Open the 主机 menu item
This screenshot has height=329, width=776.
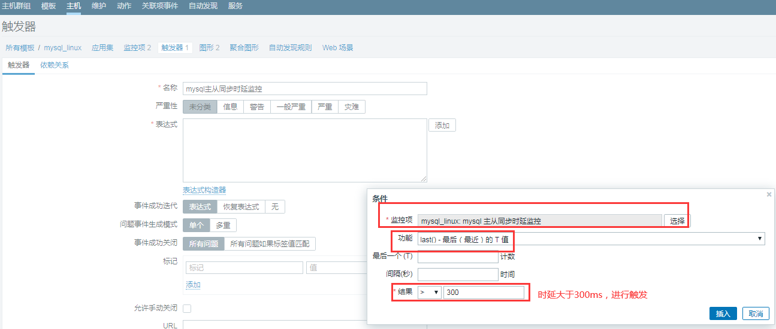tap(74, 5)
